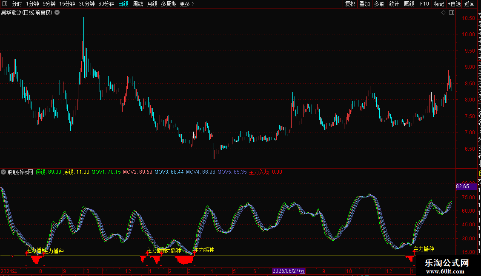481x276 pixels.
Task: Switch to the 分时 intraday view
Action: coord(17,4)
